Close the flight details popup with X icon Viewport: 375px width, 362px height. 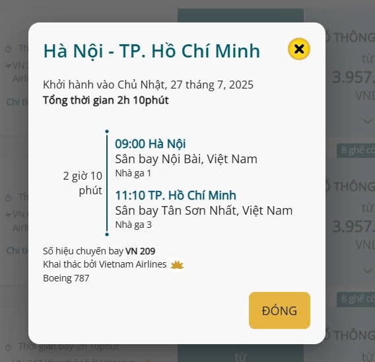(x=299, y=49)
